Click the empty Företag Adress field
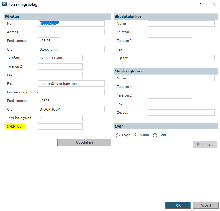 point(71,32)
